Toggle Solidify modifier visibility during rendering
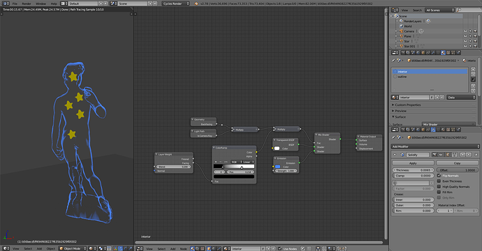 click(434, 155)
